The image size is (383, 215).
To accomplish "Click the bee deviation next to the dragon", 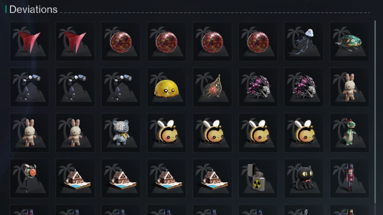I will point(304,133).
